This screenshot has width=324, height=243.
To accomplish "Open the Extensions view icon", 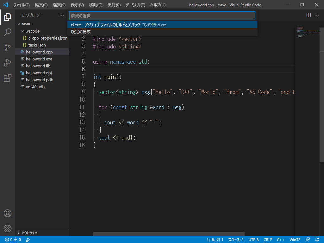I will click(x=8, y=78).
